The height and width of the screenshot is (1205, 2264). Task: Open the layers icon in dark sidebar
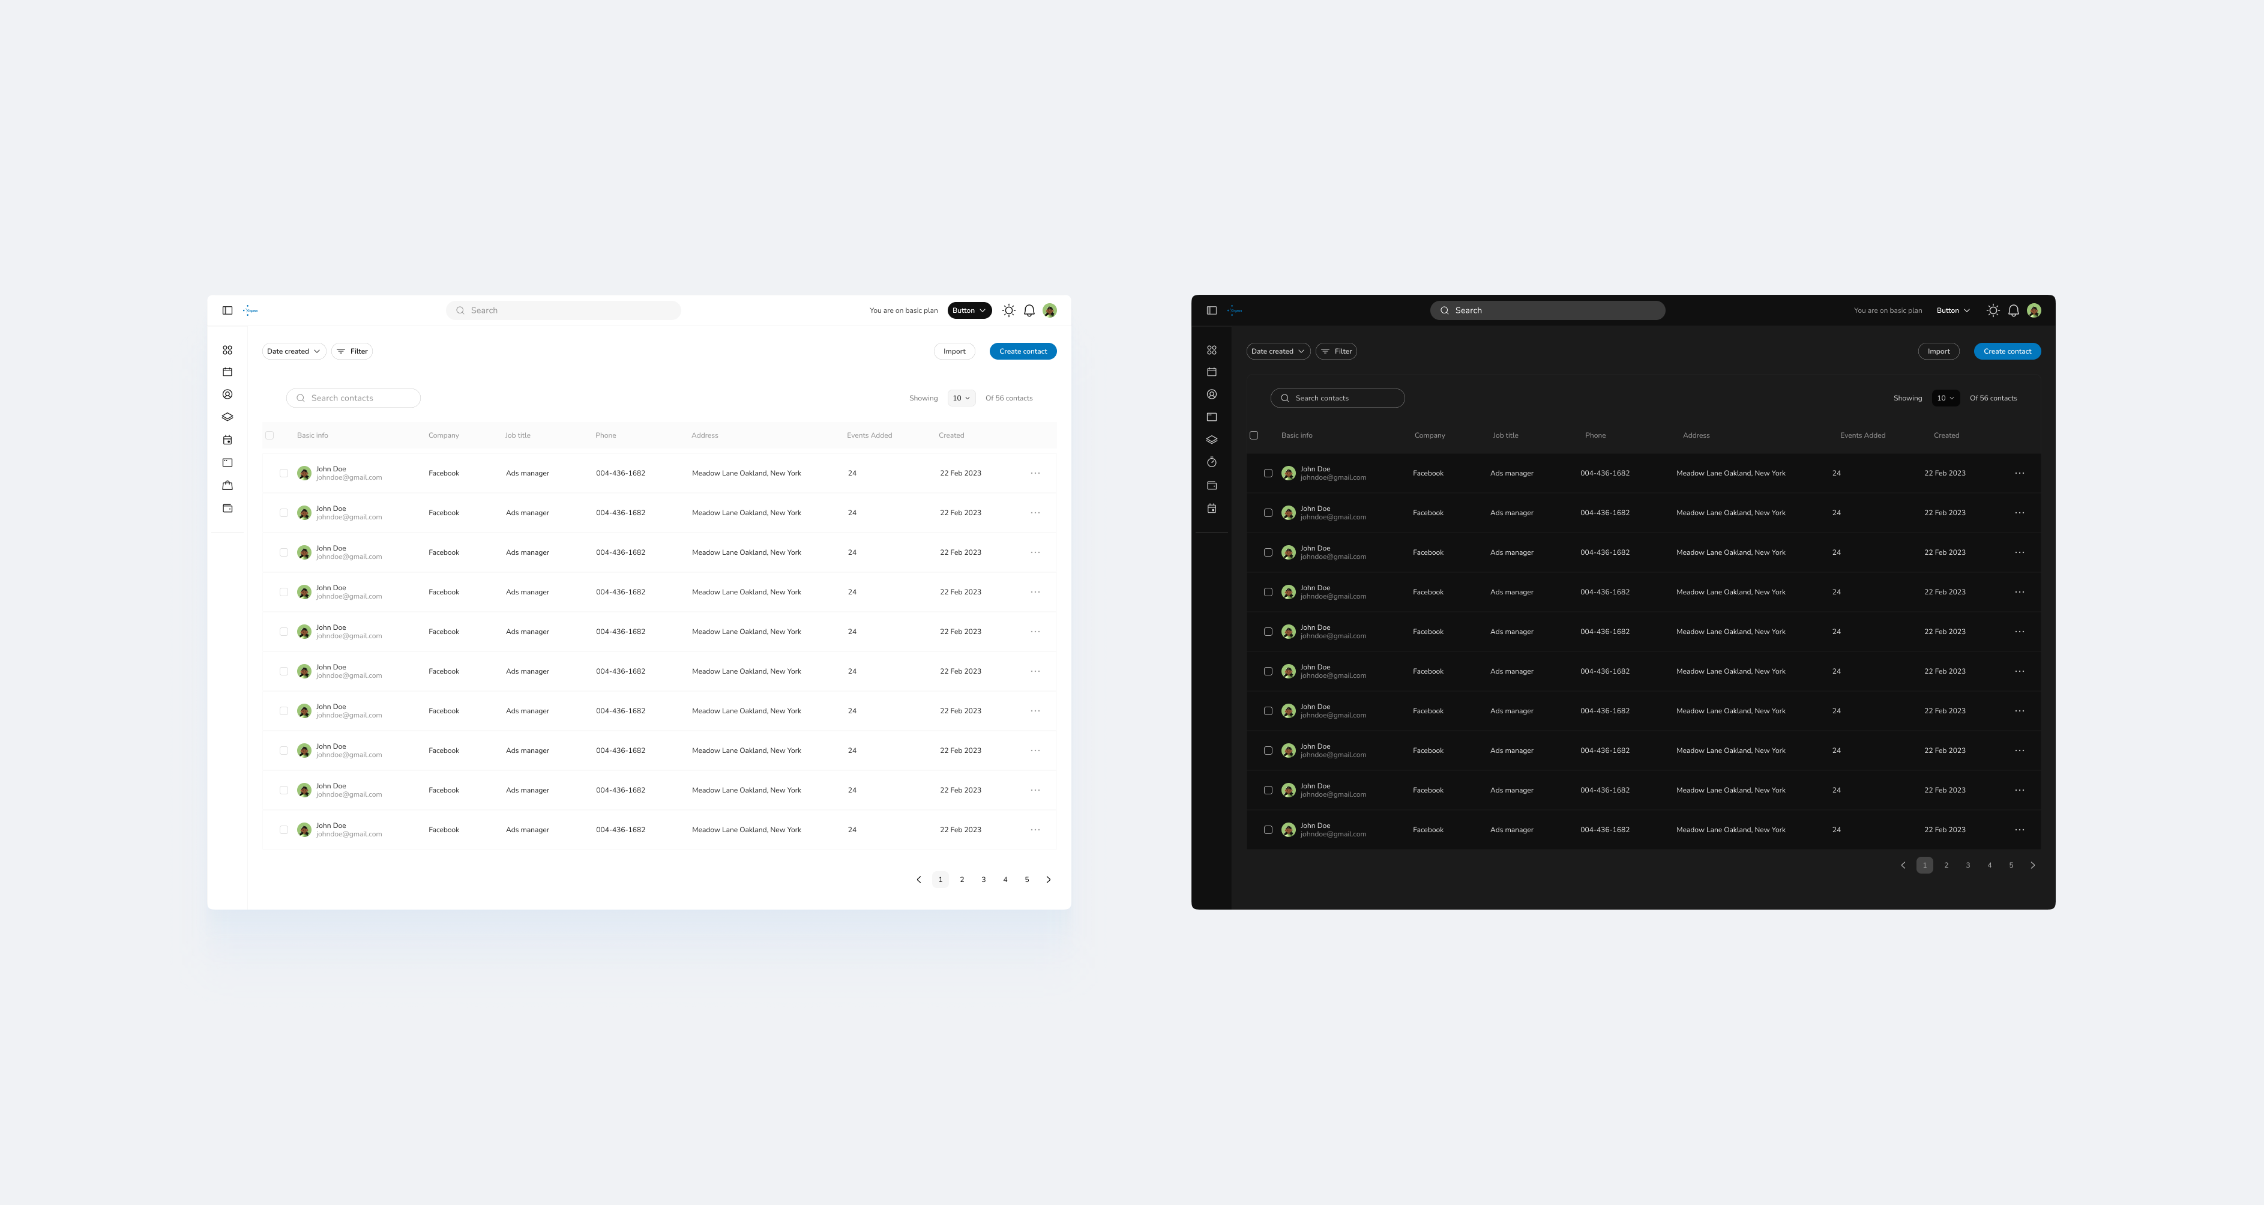click(1211, 439)
